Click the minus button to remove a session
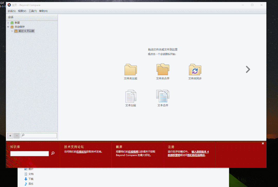Image resolution: width=278 pixels, height=187 pixels. tap(17, 136)
